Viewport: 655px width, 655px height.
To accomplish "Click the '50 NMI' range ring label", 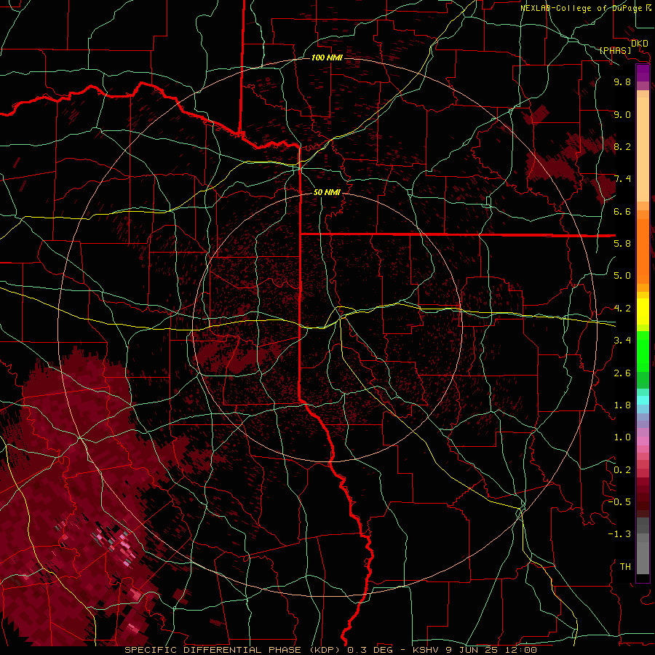I will pyautogui.click(x=327, y=192).
